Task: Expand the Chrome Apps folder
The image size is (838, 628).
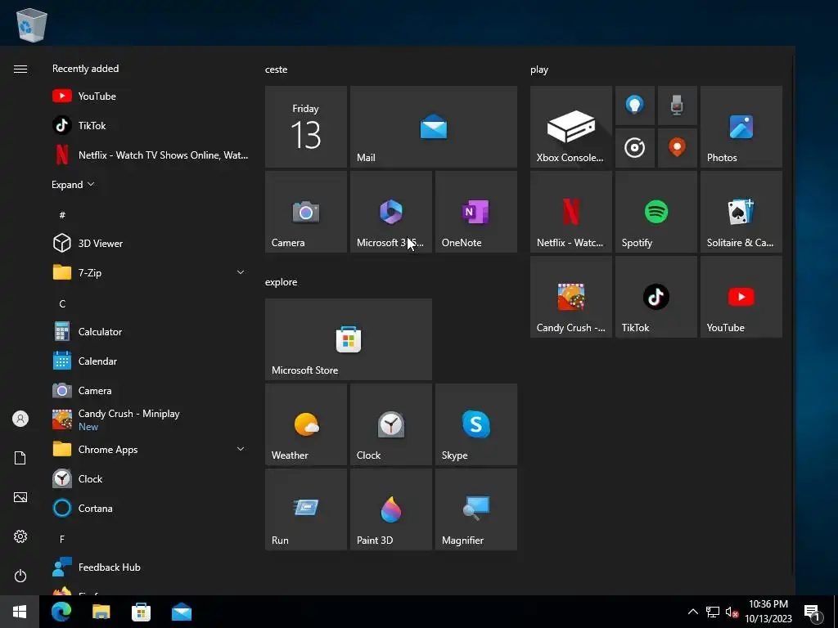Action: pos(149,449)
